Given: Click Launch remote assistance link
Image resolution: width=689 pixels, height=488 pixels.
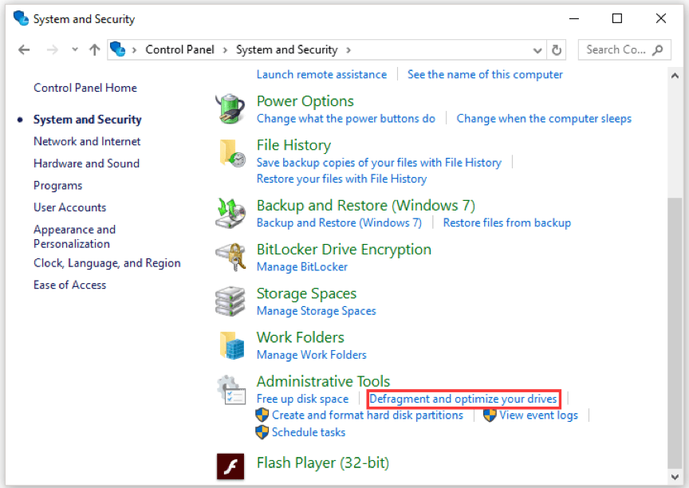Looking at the screenshot, I should 321,75.
